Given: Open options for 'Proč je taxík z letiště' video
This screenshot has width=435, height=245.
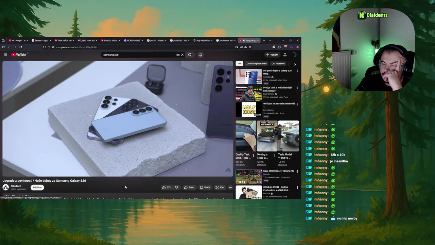Looking at the screenshot, I should point(297,88).
